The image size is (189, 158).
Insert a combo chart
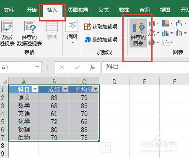coord(179,33)
